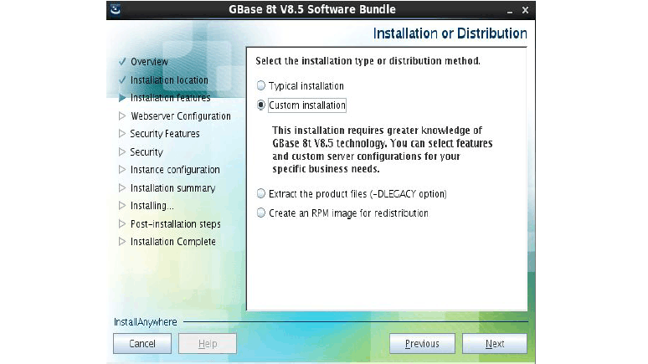Viewport: 648px width, 364px height.
Task: Click the Security Features step label
Action: point(165,134)
